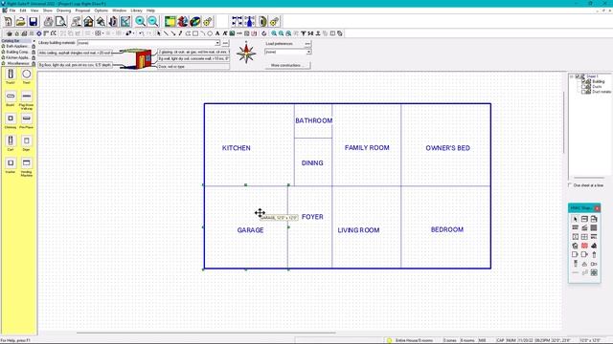Select the Vending Machine catalog item
Screen dimensions: 613x344
pos(26,168)
